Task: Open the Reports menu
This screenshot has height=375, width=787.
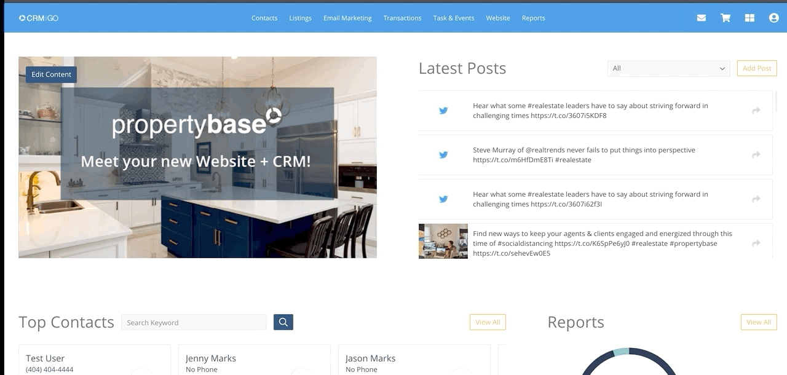Action: pos(534,18)
